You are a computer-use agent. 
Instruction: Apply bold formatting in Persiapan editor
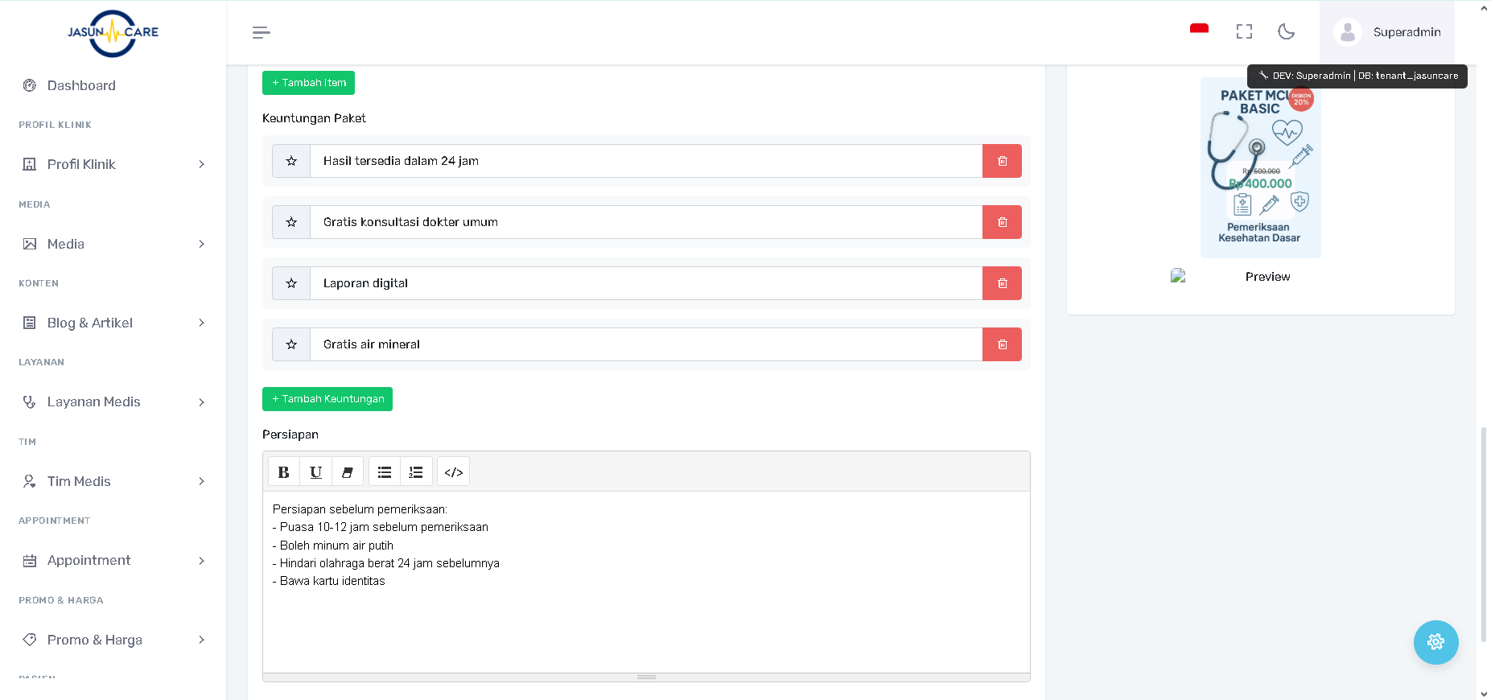283,472
